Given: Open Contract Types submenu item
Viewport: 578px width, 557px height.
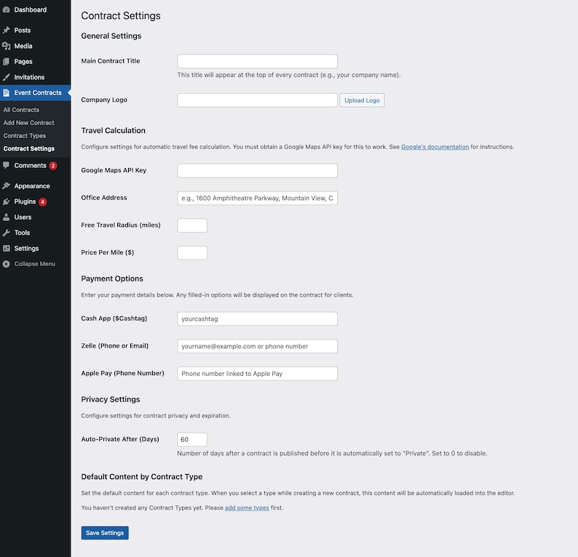Looking at the screenshot, I should click(x=25, y=136).
